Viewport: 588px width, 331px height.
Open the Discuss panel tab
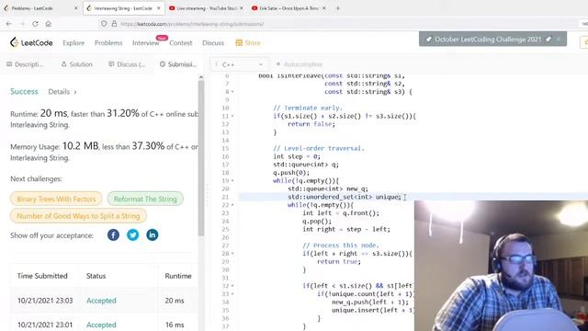(x=127, y=64)
